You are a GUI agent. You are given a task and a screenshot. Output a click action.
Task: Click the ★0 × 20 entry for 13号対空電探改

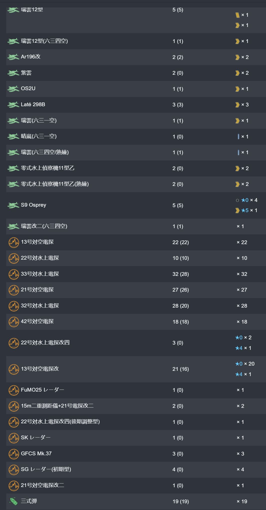[x=245, y=364]
